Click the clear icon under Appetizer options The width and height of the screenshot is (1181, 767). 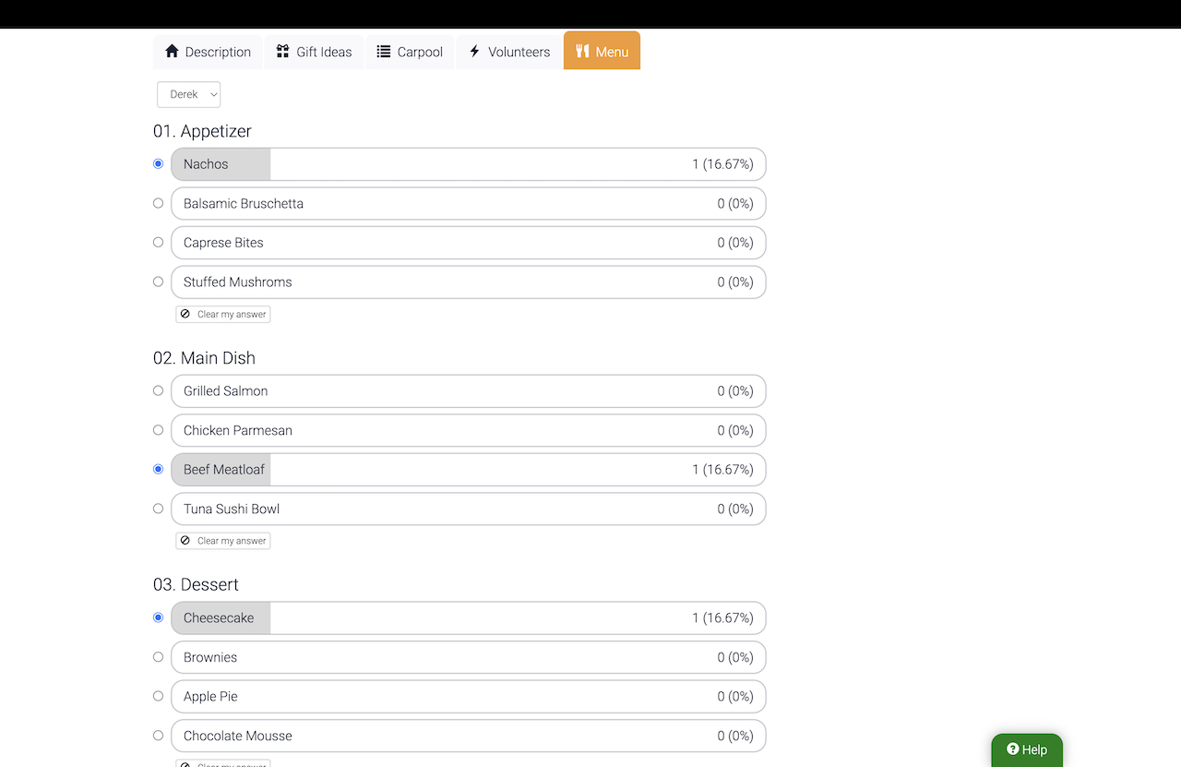185,315
